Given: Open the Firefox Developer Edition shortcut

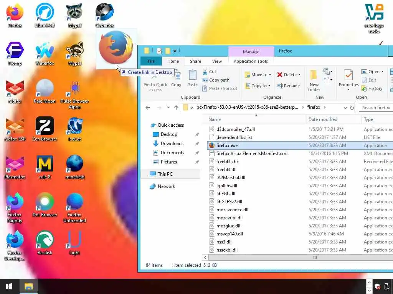Looking at the screenshot, I should coord(15,246).
